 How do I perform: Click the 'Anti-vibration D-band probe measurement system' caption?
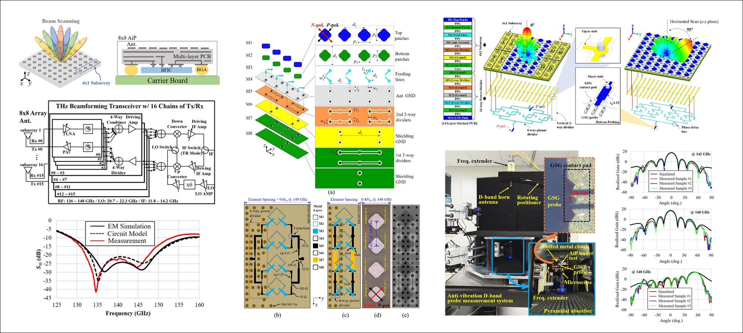(x=480, y=298)
